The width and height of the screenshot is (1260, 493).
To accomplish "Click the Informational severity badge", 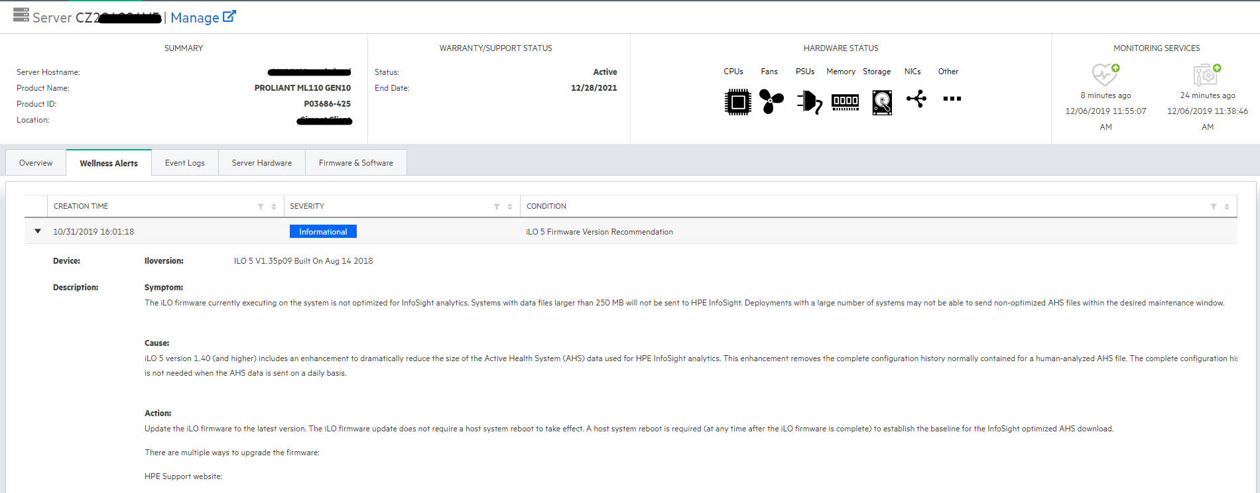I will point(323,231).
